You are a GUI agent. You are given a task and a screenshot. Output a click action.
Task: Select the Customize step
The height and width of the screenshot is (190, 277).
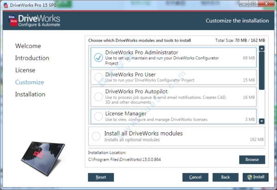point(30,82)
